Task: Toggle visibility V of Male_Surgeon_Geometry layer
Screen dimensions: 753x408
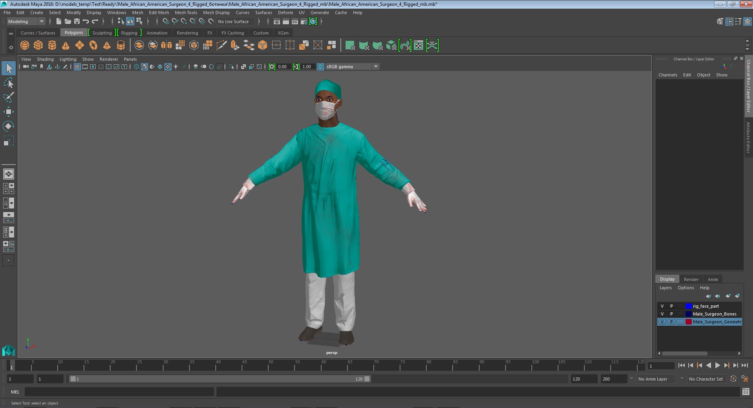Action: [x=662, y=322]
